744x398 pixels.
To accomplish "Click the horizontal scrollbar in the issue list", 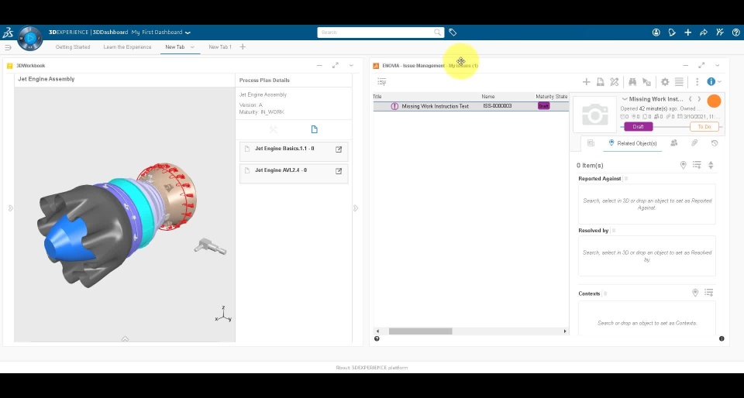I will 420,331.
